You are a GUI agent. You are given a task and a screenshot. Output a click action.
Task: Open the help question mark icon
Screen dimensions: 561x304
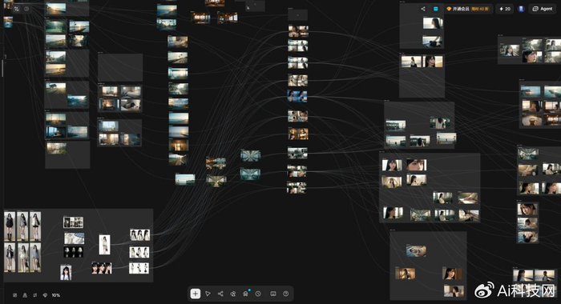285,294
